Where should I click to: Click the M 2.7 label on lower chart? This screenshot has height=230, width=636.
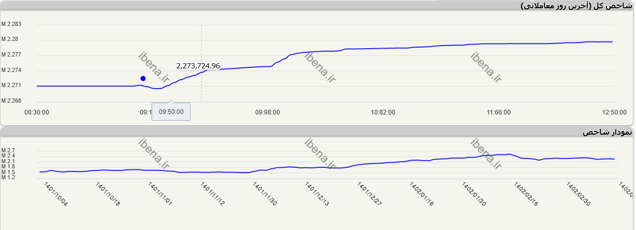coord(8,150)
